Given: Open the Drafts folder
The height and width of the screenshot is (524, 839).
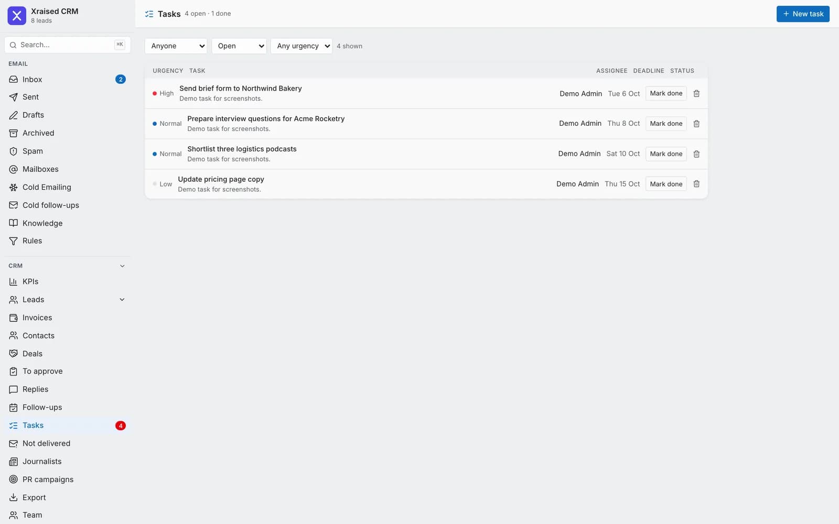Looking at the screenshot, I should pyautogui.click(x=67, y=115).
